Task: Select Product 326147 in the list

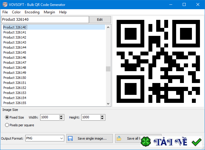Action: point(15,63)
